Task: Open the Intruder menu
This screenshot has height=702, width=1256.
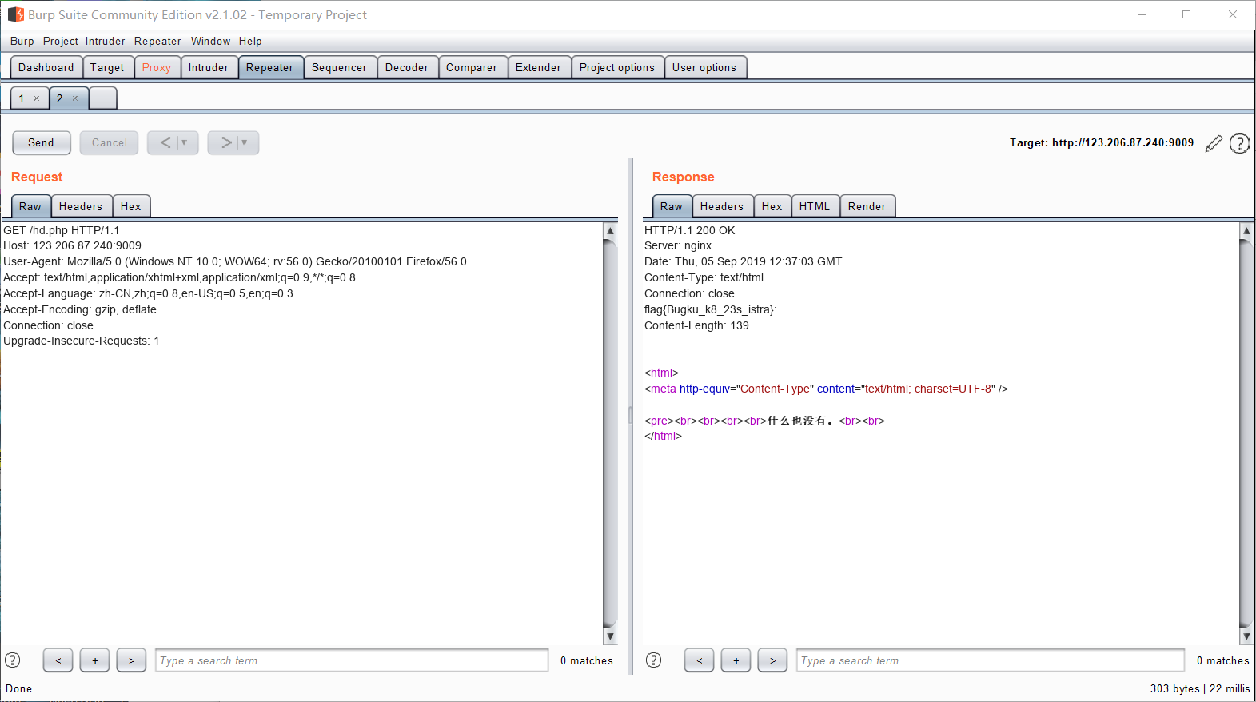Action: pyautogui.click(x=106, y=41)
